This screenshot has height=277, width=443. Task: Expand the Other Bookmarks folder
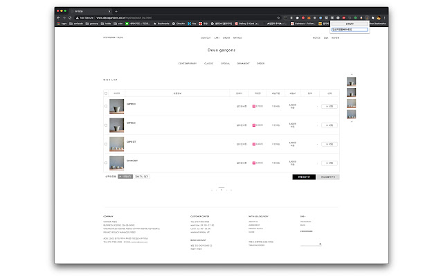coord(377,24)
